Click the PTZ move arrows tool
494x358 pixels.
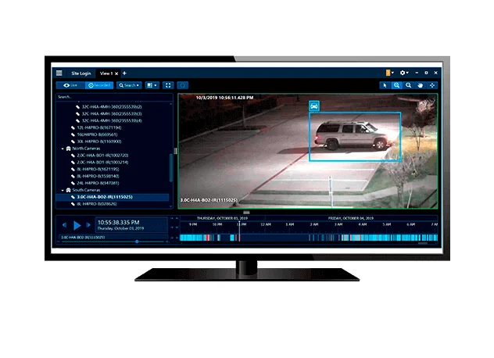coord(432,84)
